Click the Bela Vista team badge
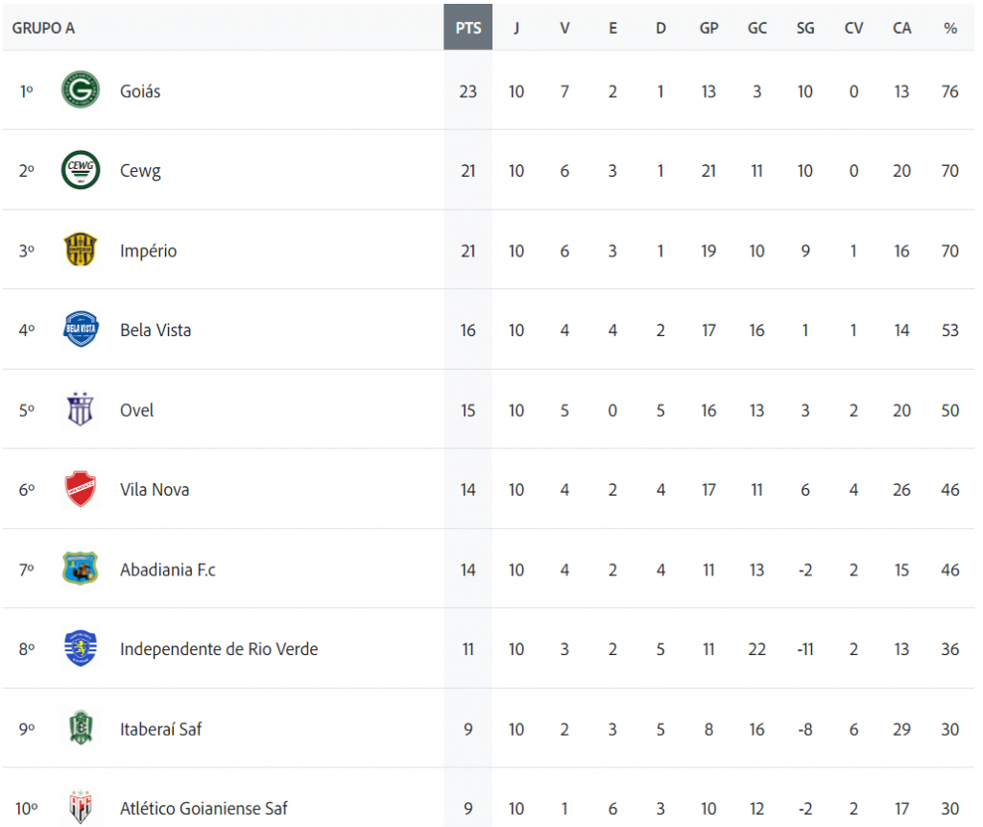 [81, 329]
